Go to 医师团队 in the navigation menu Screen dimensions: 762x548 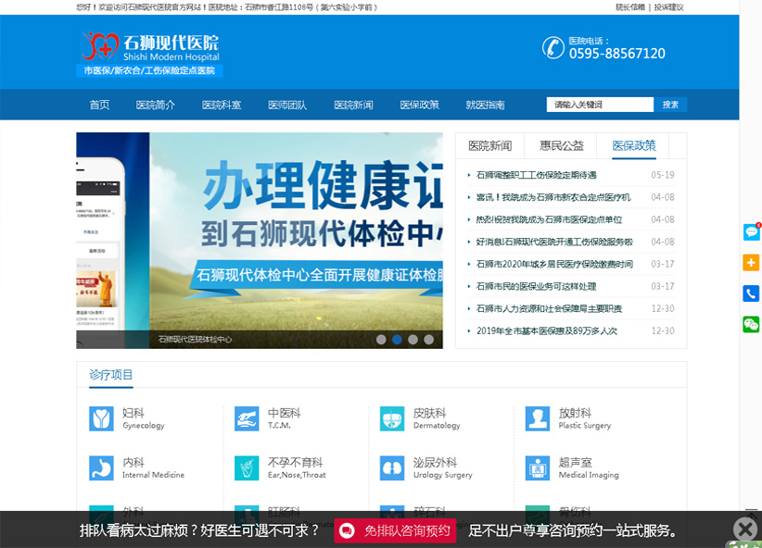coord(287,106)
